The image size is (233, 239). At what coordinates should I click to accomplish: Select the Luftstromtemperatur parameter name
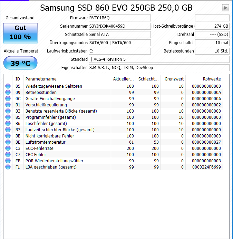point(46,142)
